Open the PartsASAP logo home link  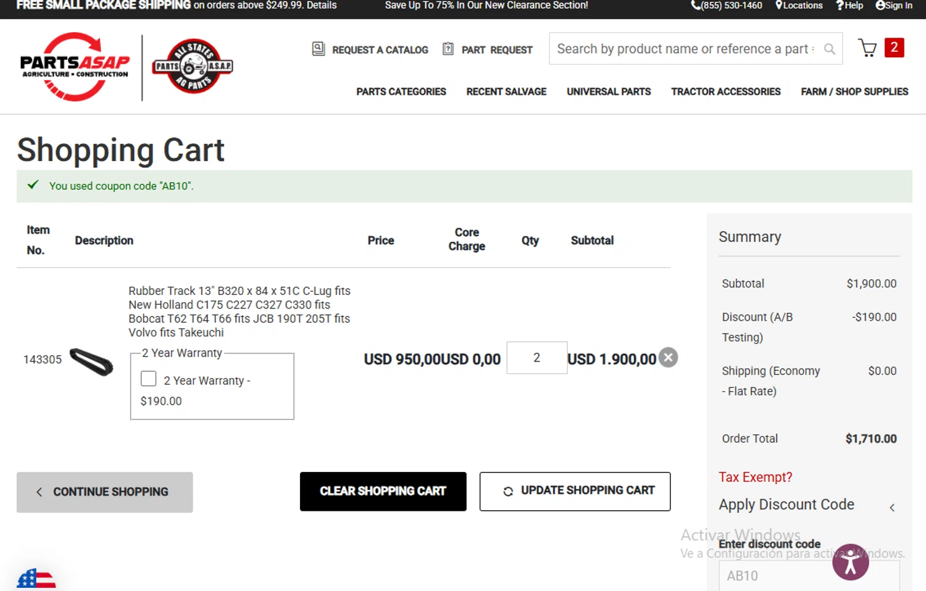75,67
